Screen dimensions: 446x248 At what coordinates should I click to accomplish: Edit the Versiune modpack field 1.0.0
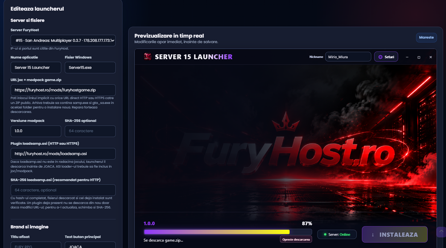36,131
